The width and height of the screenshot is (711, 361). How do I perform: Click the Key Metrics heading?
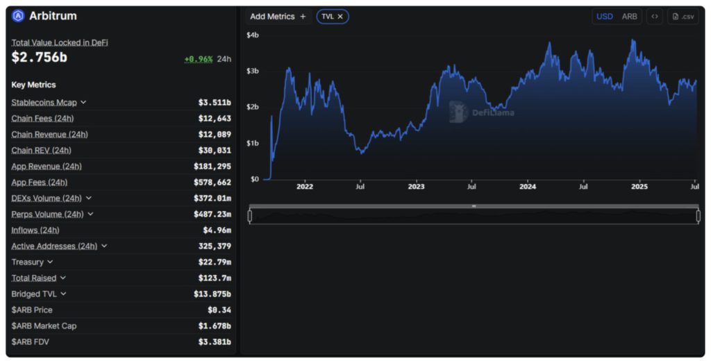[x=33, y=85]
